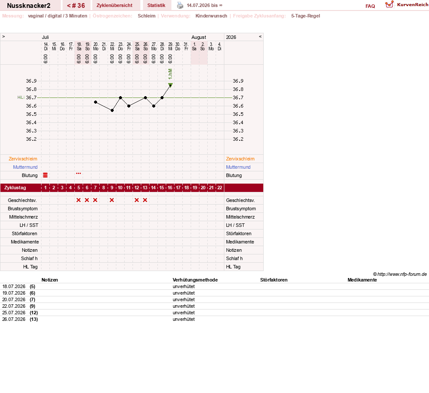Screen dimensions: 429x393
Task: Click the Schleim estrogen sign text
Action: [146, 16]
